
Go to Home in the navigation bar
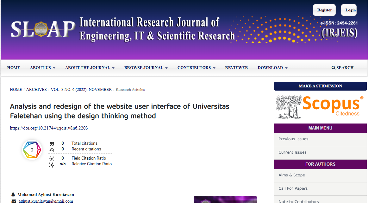coord(14,68)
